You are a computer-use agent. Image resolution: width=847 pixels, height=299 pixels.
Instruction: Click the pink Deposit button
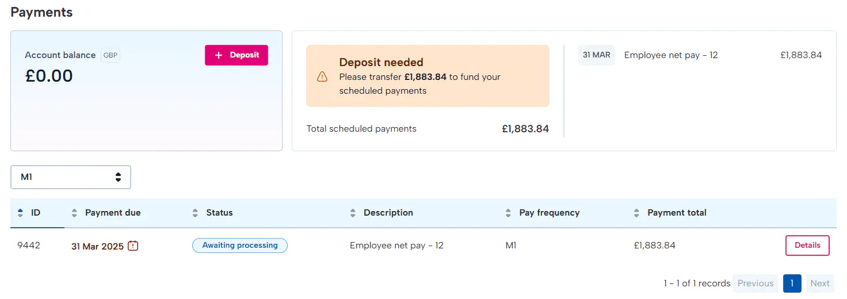click(x=236, y=55)
